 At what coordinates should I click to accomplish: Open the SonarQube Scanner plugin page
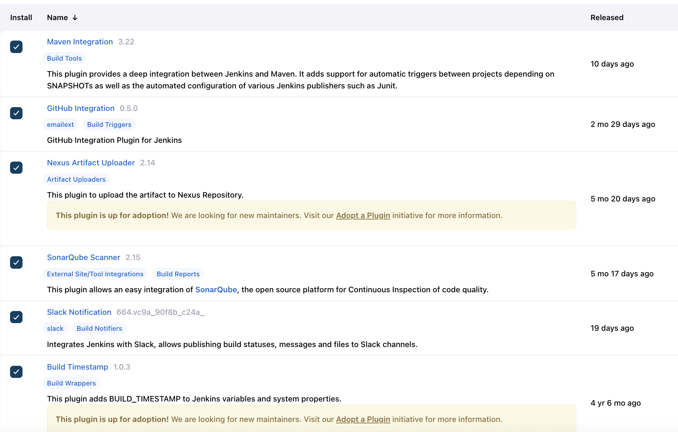(83, 258)
